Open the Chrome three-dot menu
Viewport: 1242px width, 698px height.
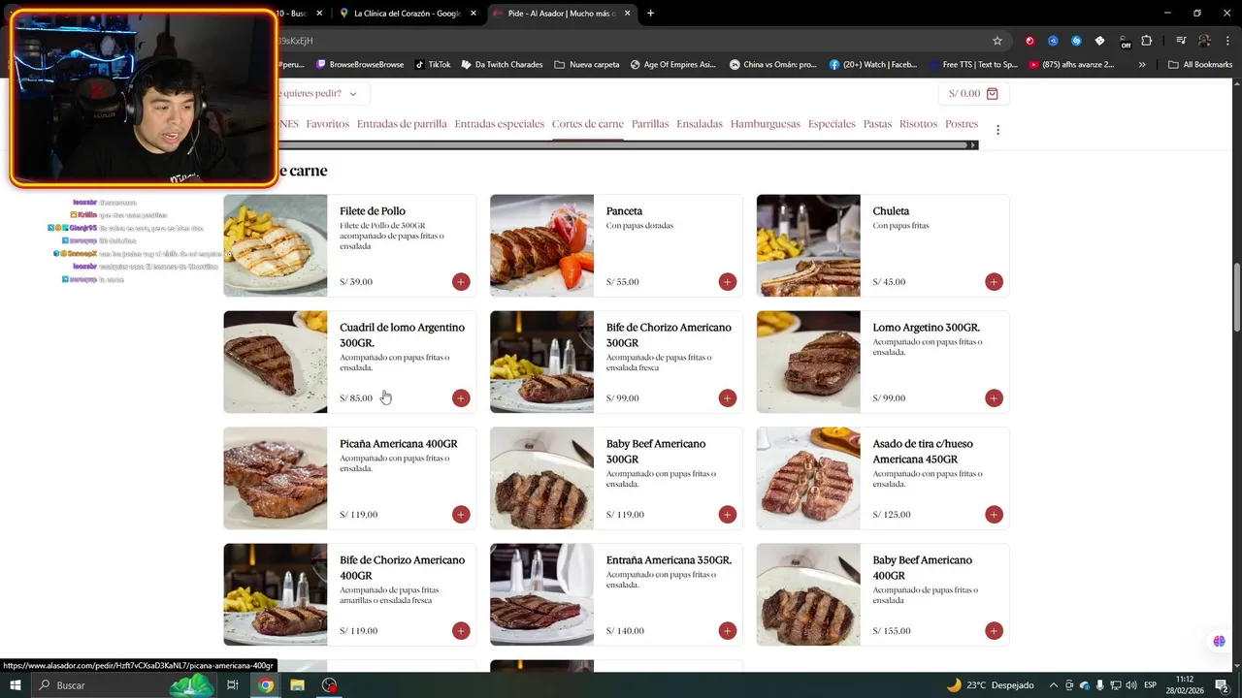pyautogui.click(x=1227, y=41)
